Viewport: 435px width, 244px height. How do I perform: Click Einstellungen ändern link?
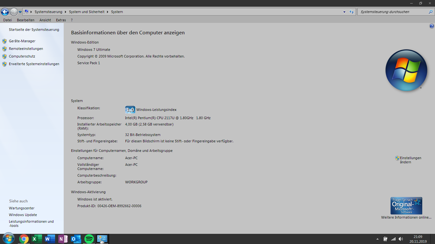click(410, 160)
